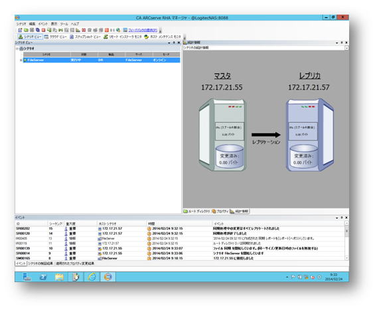Viewport: 377px width, 310px height.
Task: Open PowerShell from taskbar
Action: [x=43, y=277]
